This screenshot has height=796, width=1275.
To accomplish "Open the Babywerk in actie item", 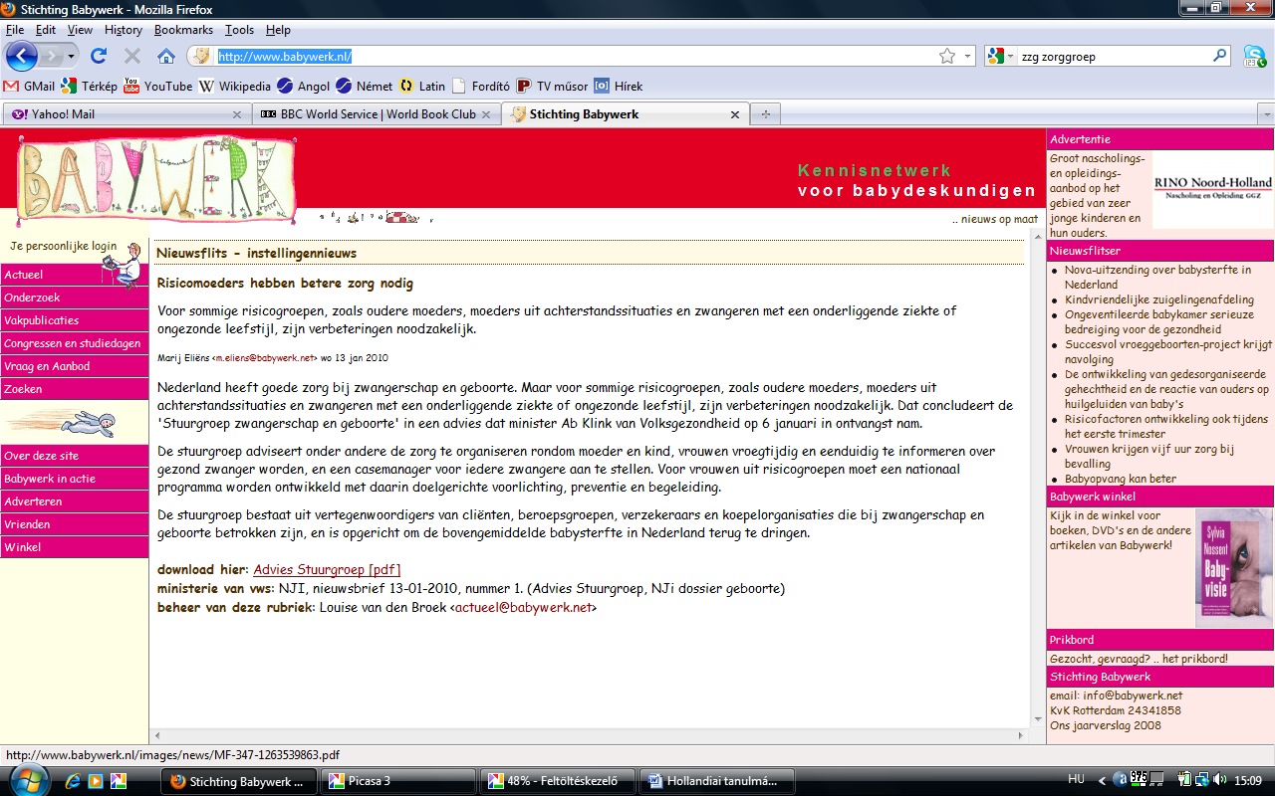I will [75, 479].
